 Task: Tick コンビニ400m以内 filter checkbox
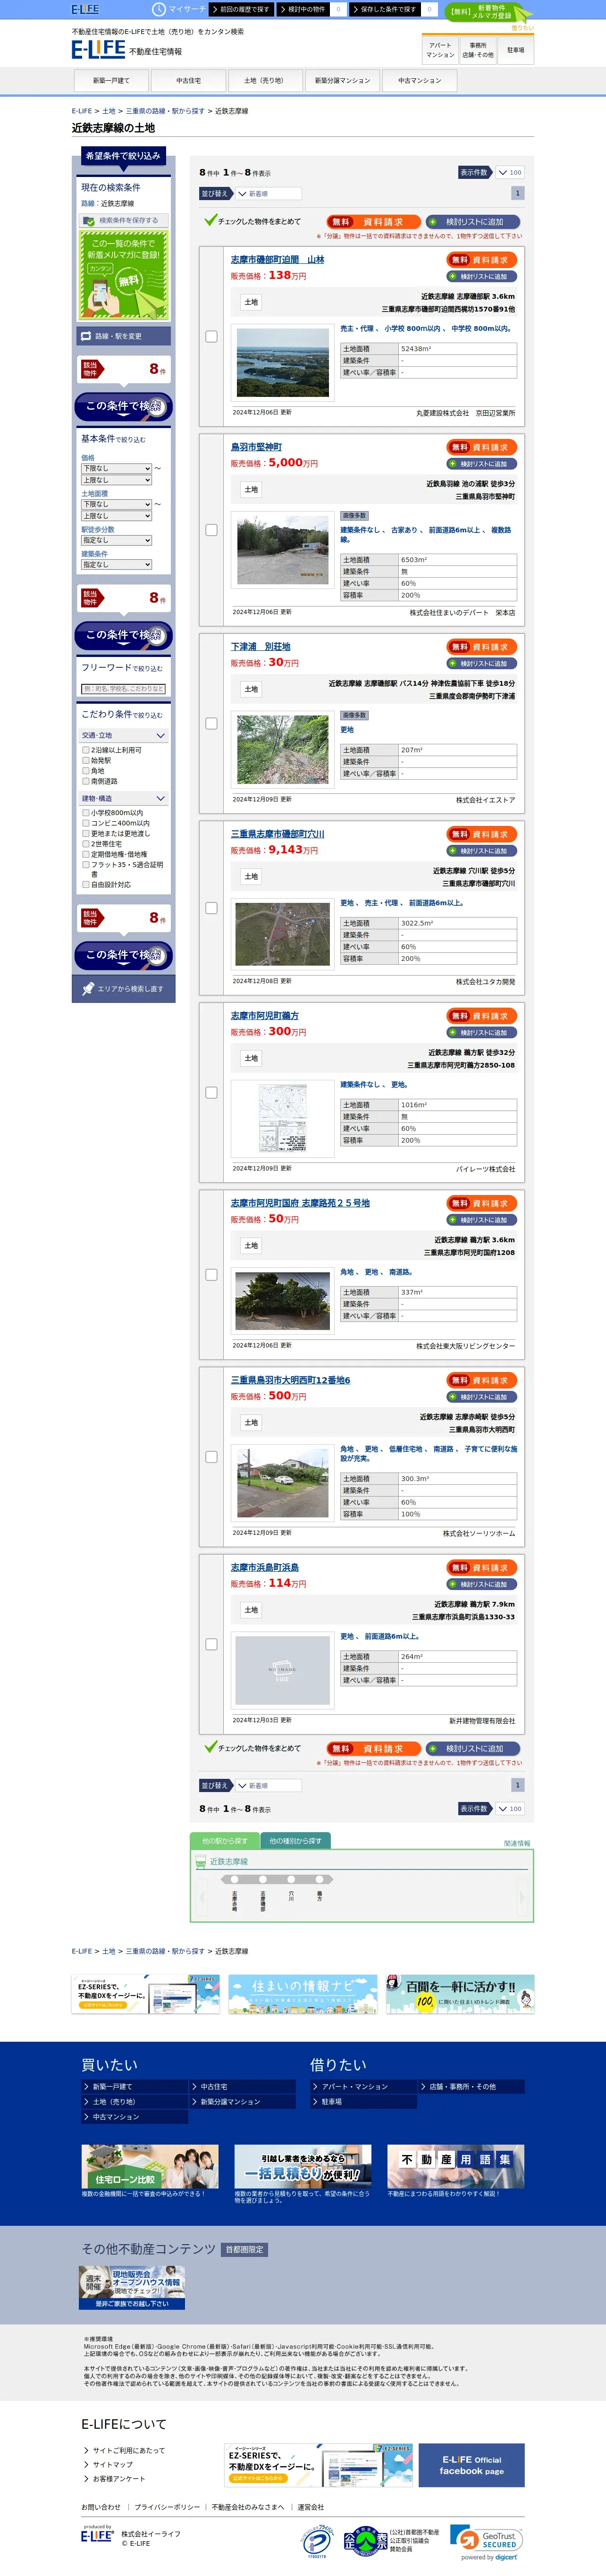[86, 823]
